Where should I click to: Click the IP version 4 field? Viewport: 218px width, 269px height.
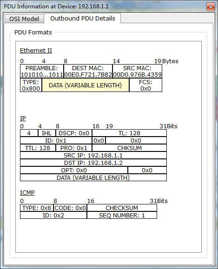[x=29, y=133]
